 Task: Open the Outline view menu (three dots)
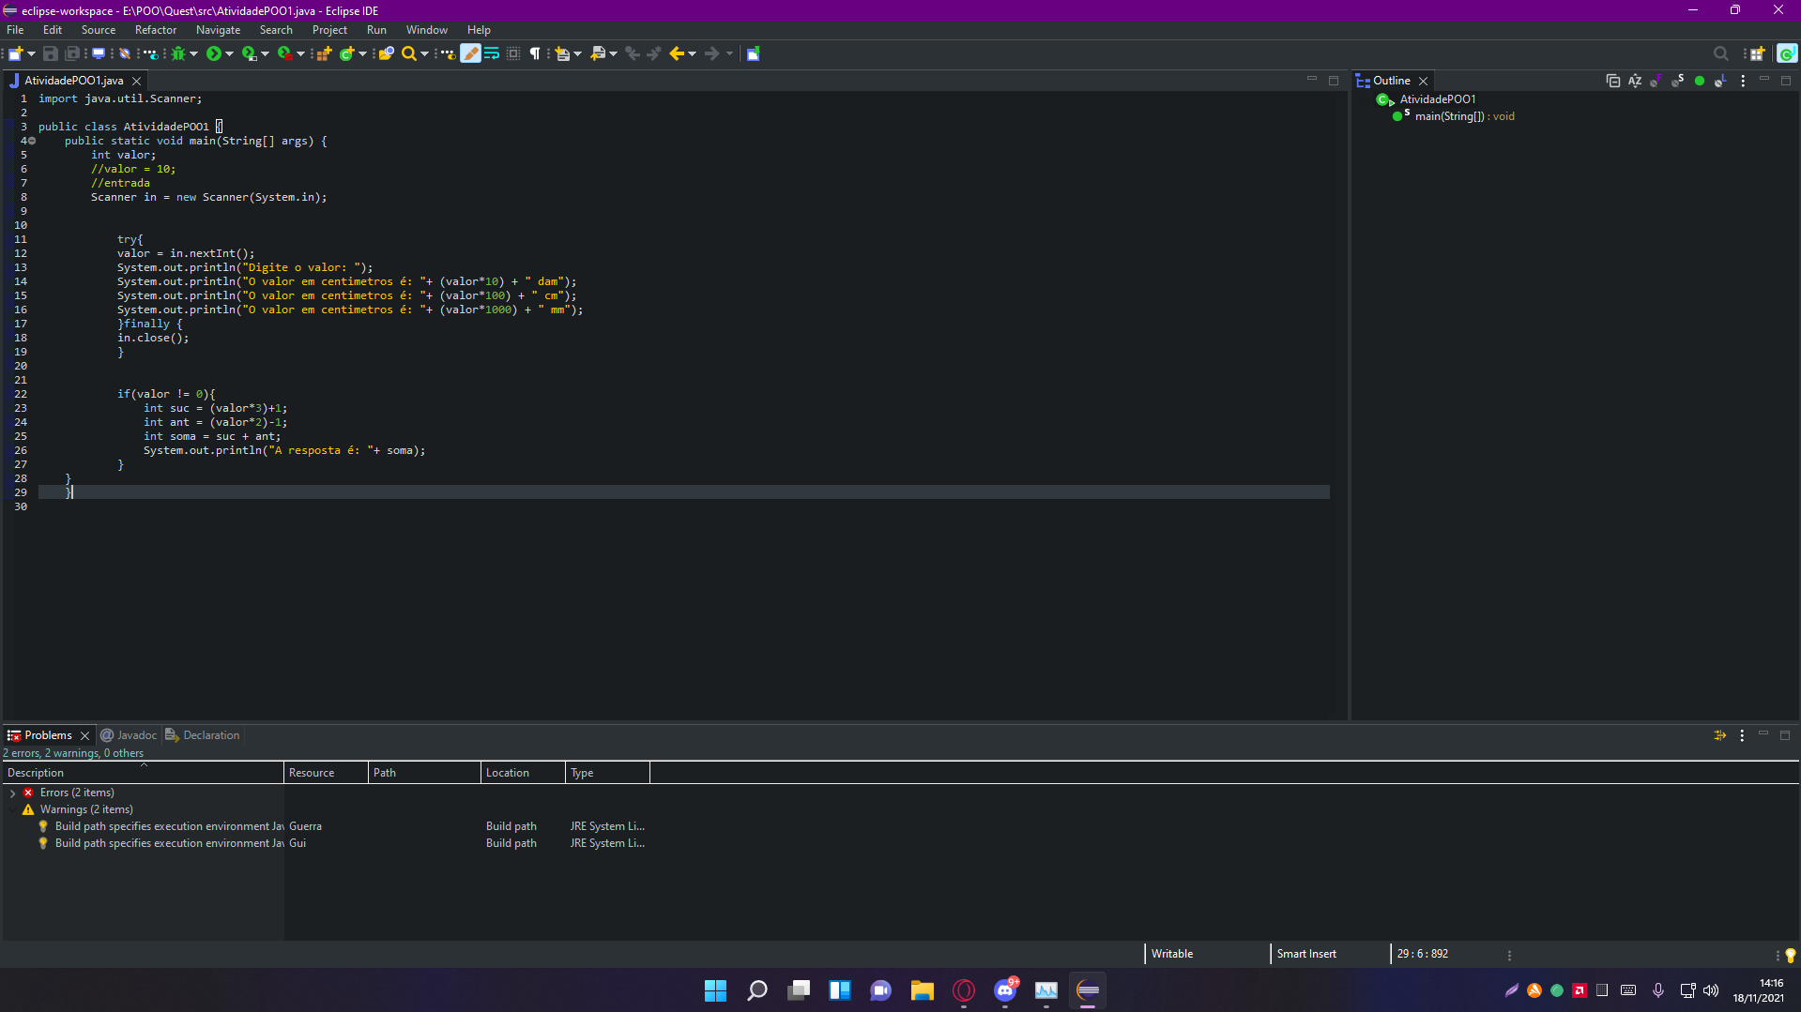pyautogui.click(x=1743, y=81)
